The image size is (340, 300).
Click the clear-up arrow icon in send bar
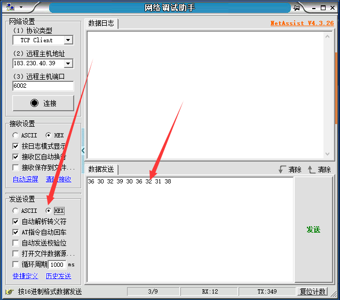click(311, 170)
